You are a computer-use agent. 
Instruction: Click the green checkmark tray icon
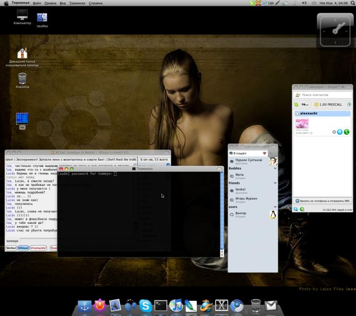(252, 3)
